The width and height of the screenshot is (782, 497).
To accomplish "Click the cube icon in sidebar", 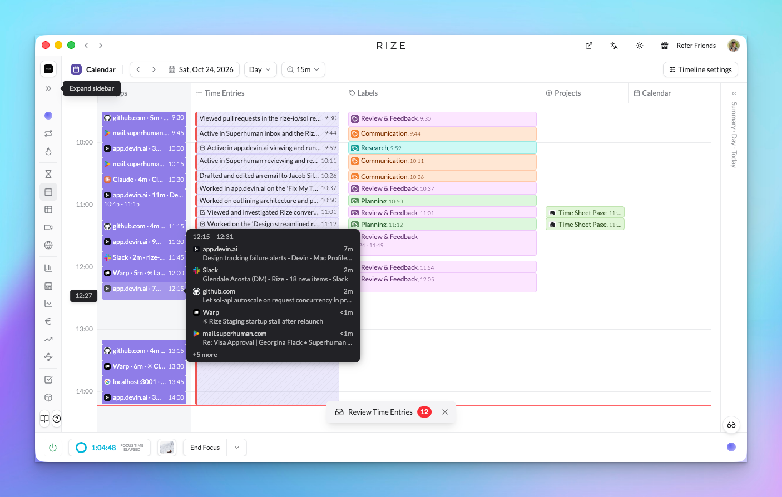I will pos(48,397).
